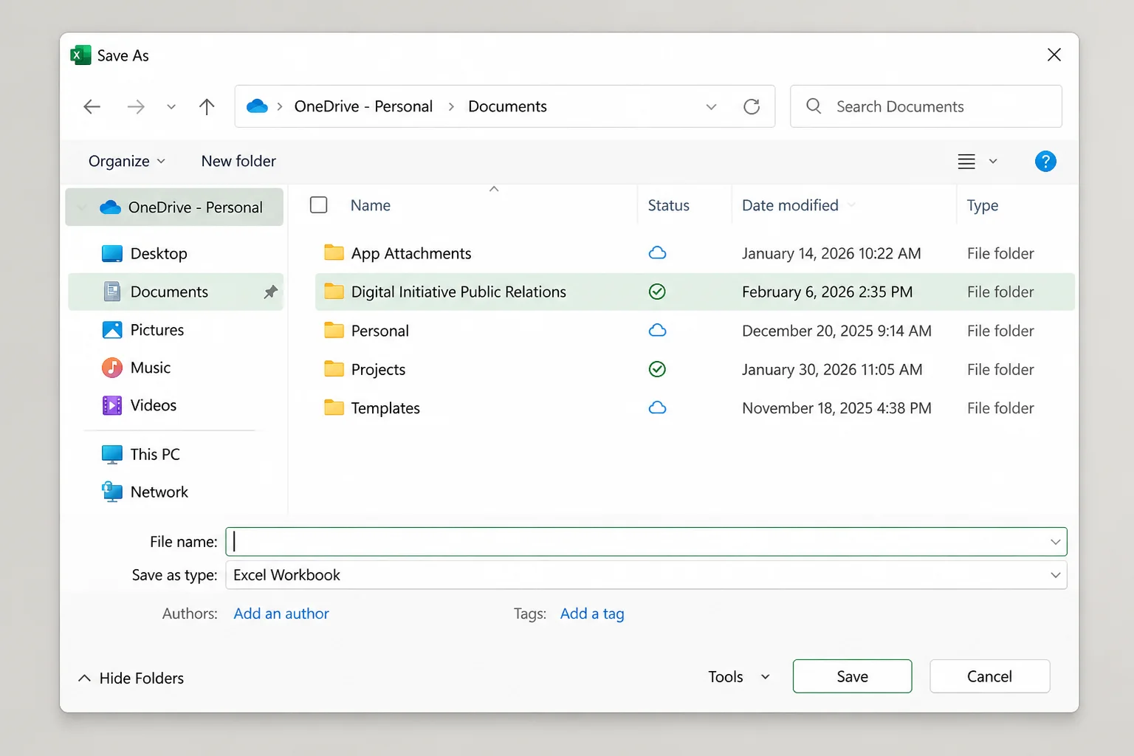Image resolution: width=1134 pixels, height=756 pixels.
Task: Select the Templates folder icon
Action: 334,407
